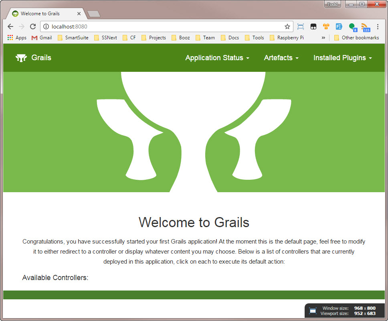Reload the page with the refresh icon
Viewport: 388px width, 321px height.
coord(33,26)
